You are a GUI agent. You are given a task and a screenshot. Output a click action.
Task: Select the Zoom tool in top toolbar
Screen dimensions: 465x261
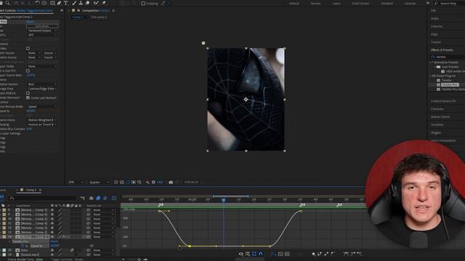[7, 3]
